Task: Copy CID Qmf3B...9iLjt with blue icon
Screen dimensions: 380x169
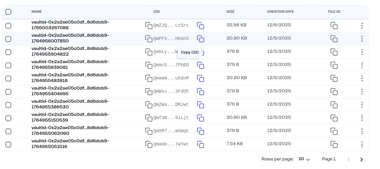Action: pos(200,118)
